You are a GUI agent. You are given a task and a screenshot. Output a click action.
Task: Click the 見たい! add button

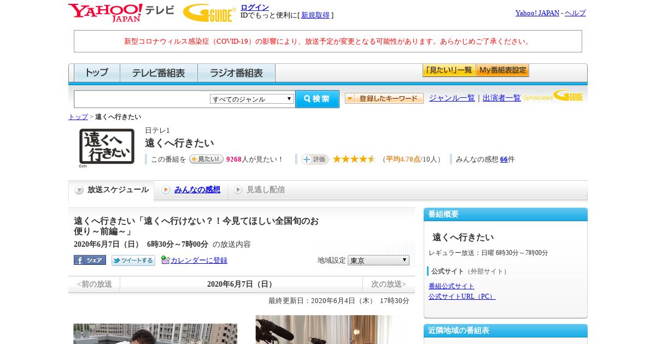click(206, 159)
